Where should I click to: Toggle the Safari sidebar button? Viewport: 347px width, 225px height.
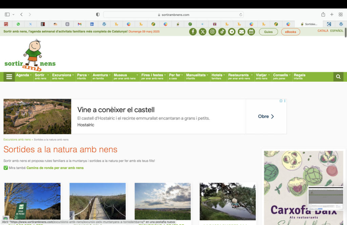pos(7,15)
